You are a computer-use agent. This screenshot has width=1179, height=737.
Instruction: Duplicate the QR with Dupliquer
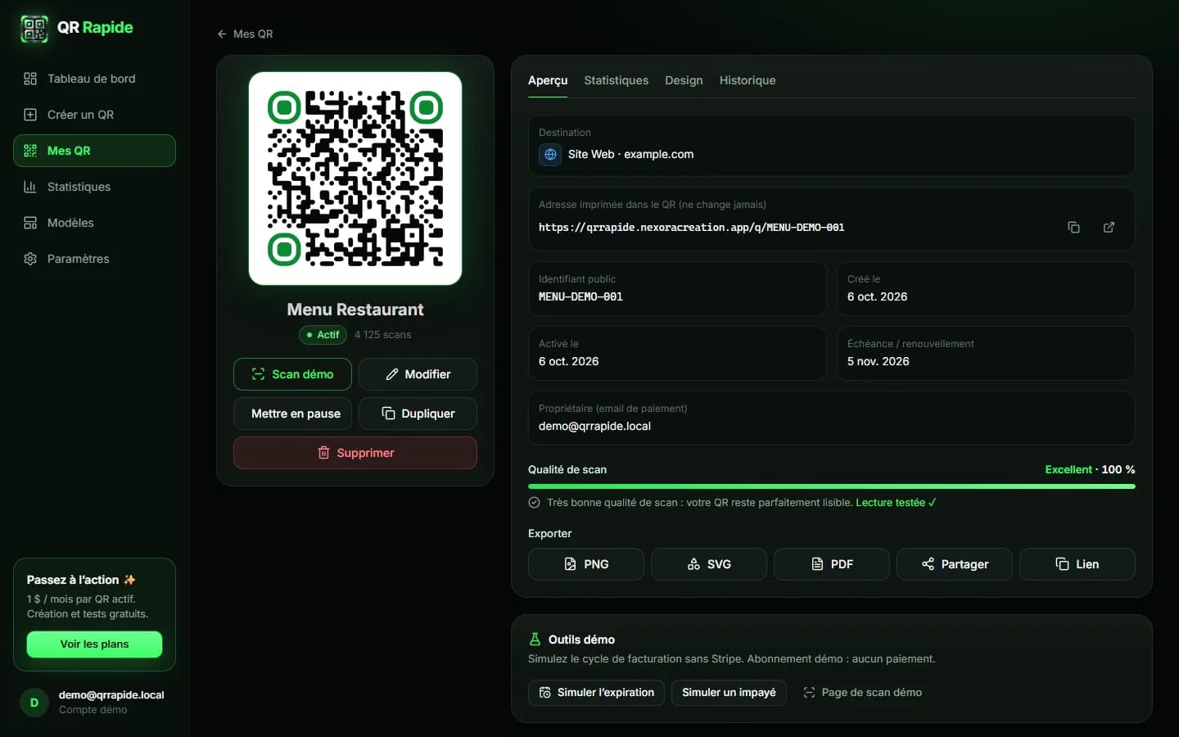click(x=418, y=414)
